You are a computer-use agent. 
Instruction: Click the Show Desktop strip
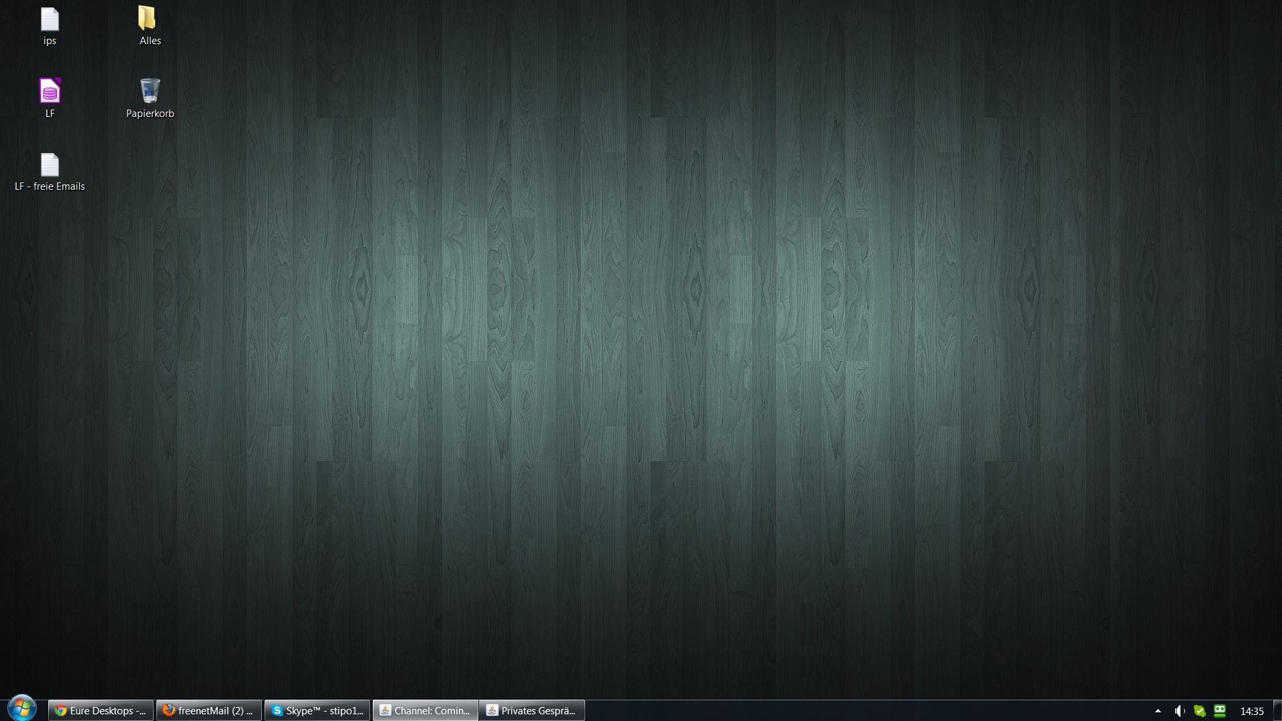pyautogui.click(x=1277, y=710)
